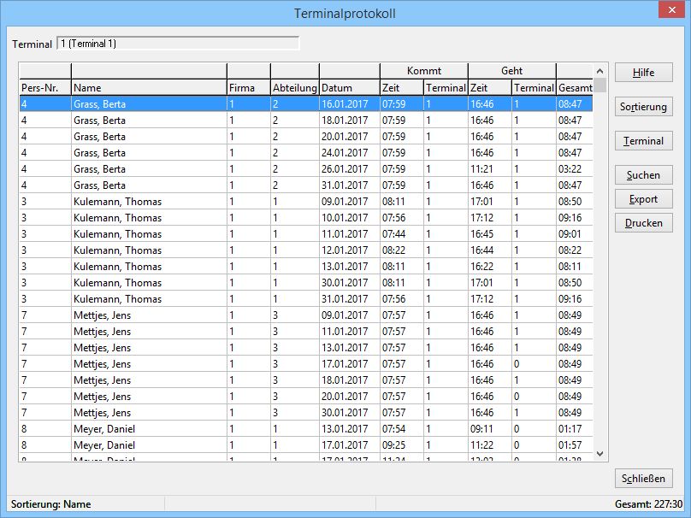This screenshot has height=518, width=691.
Task: Click the Terminal header under Geht
Action: [x=534, y=88]
